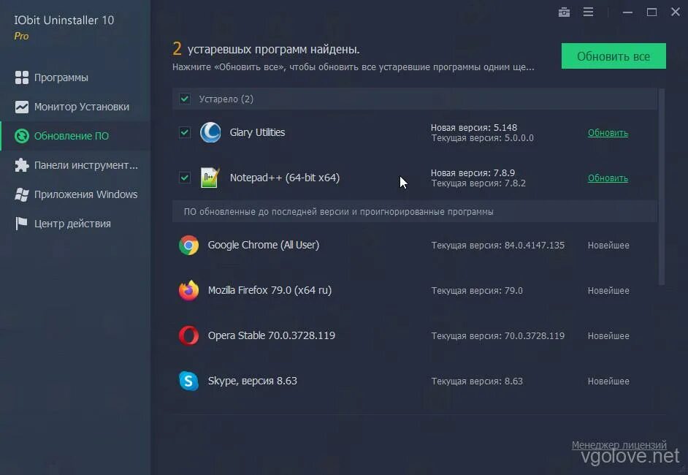Open the Менеджер лицензий link
Screen dimensions: 688x475
(x=619, y=445)
